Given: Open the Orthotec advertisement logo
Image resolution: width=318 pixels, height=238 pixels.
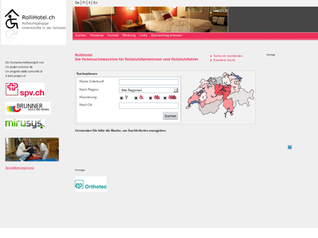Looking at the screenshot, I should click(x=91, y=184).
